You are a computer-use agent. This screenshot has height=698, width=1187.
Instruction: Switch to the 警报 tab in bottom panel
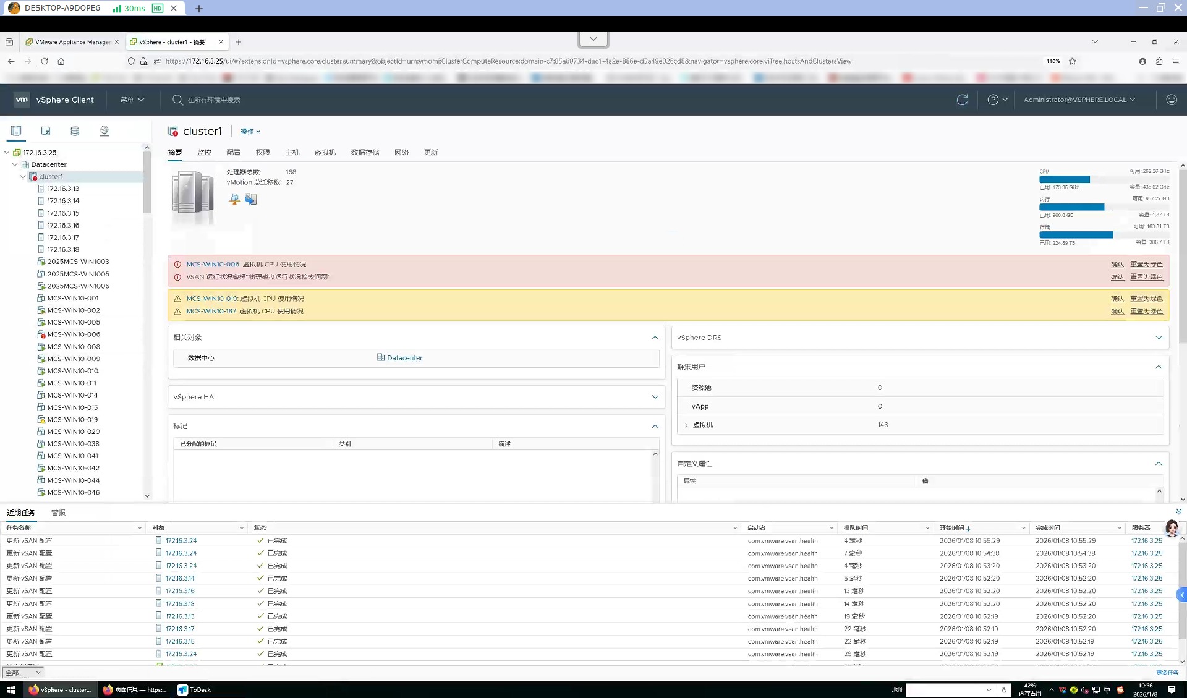pos(58,513)
